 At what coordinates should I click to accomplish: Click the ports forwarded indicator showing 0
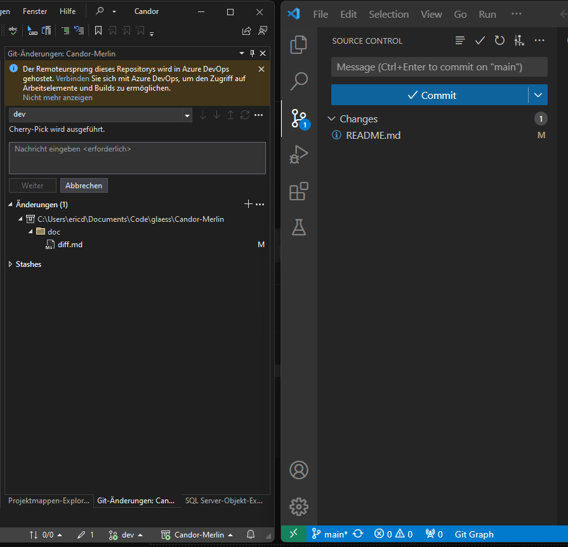tap(434, 534)
